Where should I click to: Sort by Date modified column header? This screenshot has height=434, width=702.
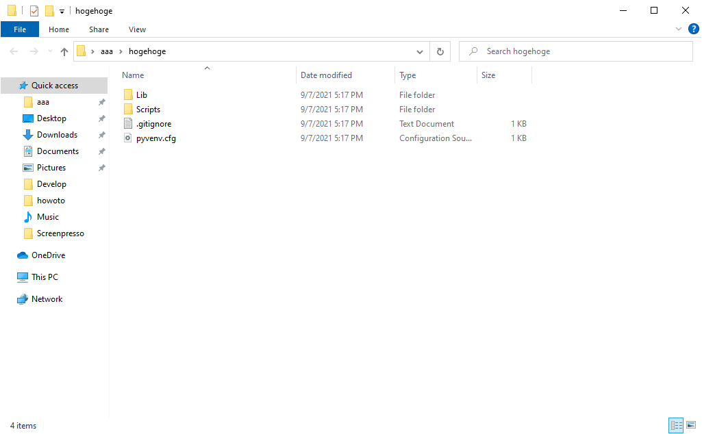pos(326,75)
